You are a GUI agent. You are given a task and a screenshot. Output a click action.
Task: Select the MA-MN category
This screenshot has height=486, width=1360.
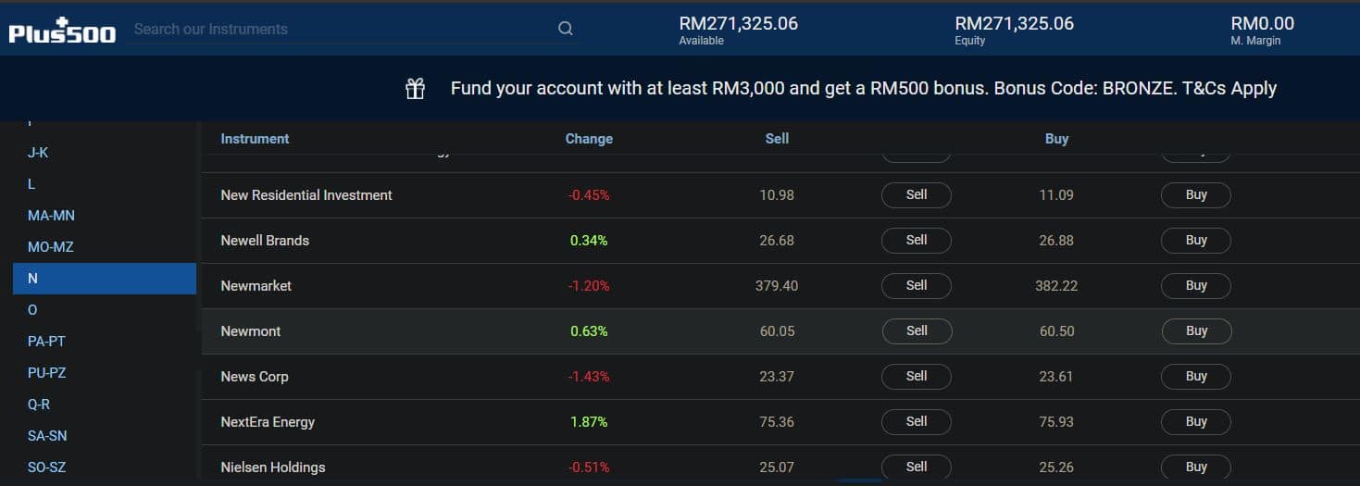tap(51, 216)
